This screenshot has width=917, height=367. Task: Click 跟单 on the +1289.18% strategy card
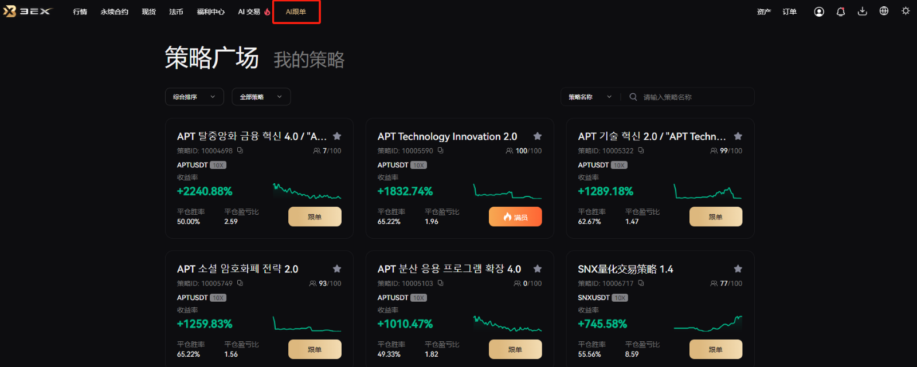point(716,216)
